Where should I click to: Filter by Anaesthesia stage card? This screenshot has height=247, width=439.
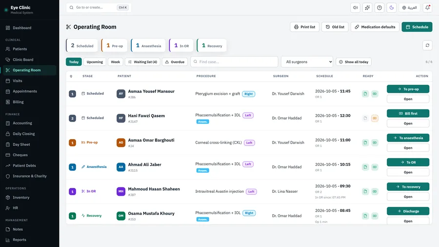148,45
